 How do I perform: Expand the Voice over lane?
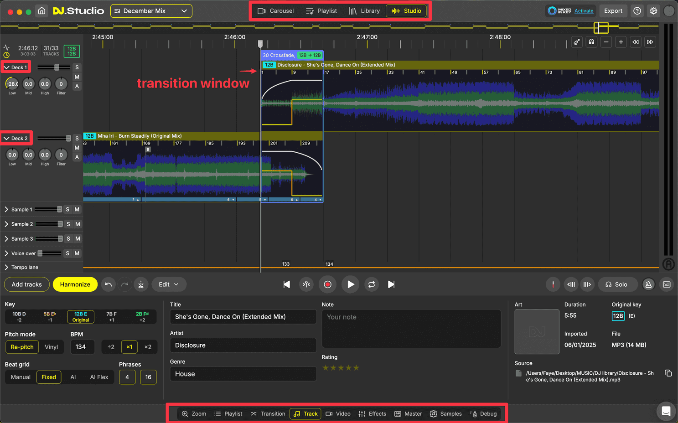tap(6, 253)
